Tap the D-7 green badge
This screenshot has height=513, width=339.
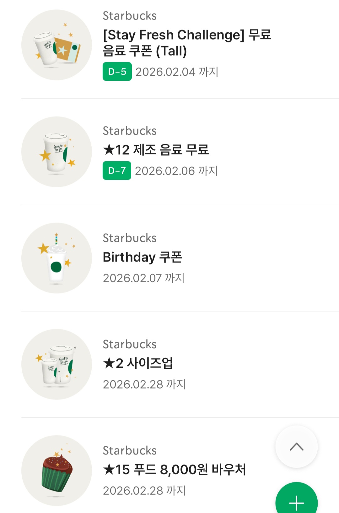pyautogui.click(x=117, y=171)
